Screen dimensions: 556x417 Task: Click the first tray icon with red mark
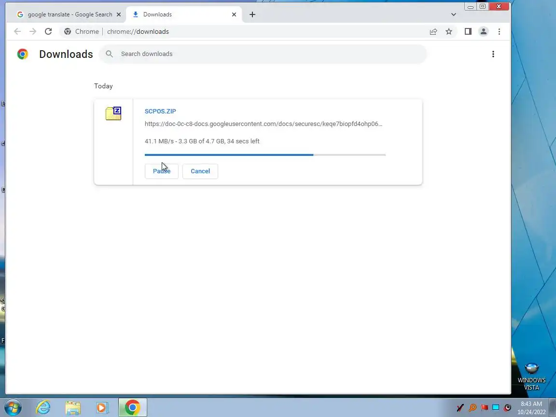point(460,407)
